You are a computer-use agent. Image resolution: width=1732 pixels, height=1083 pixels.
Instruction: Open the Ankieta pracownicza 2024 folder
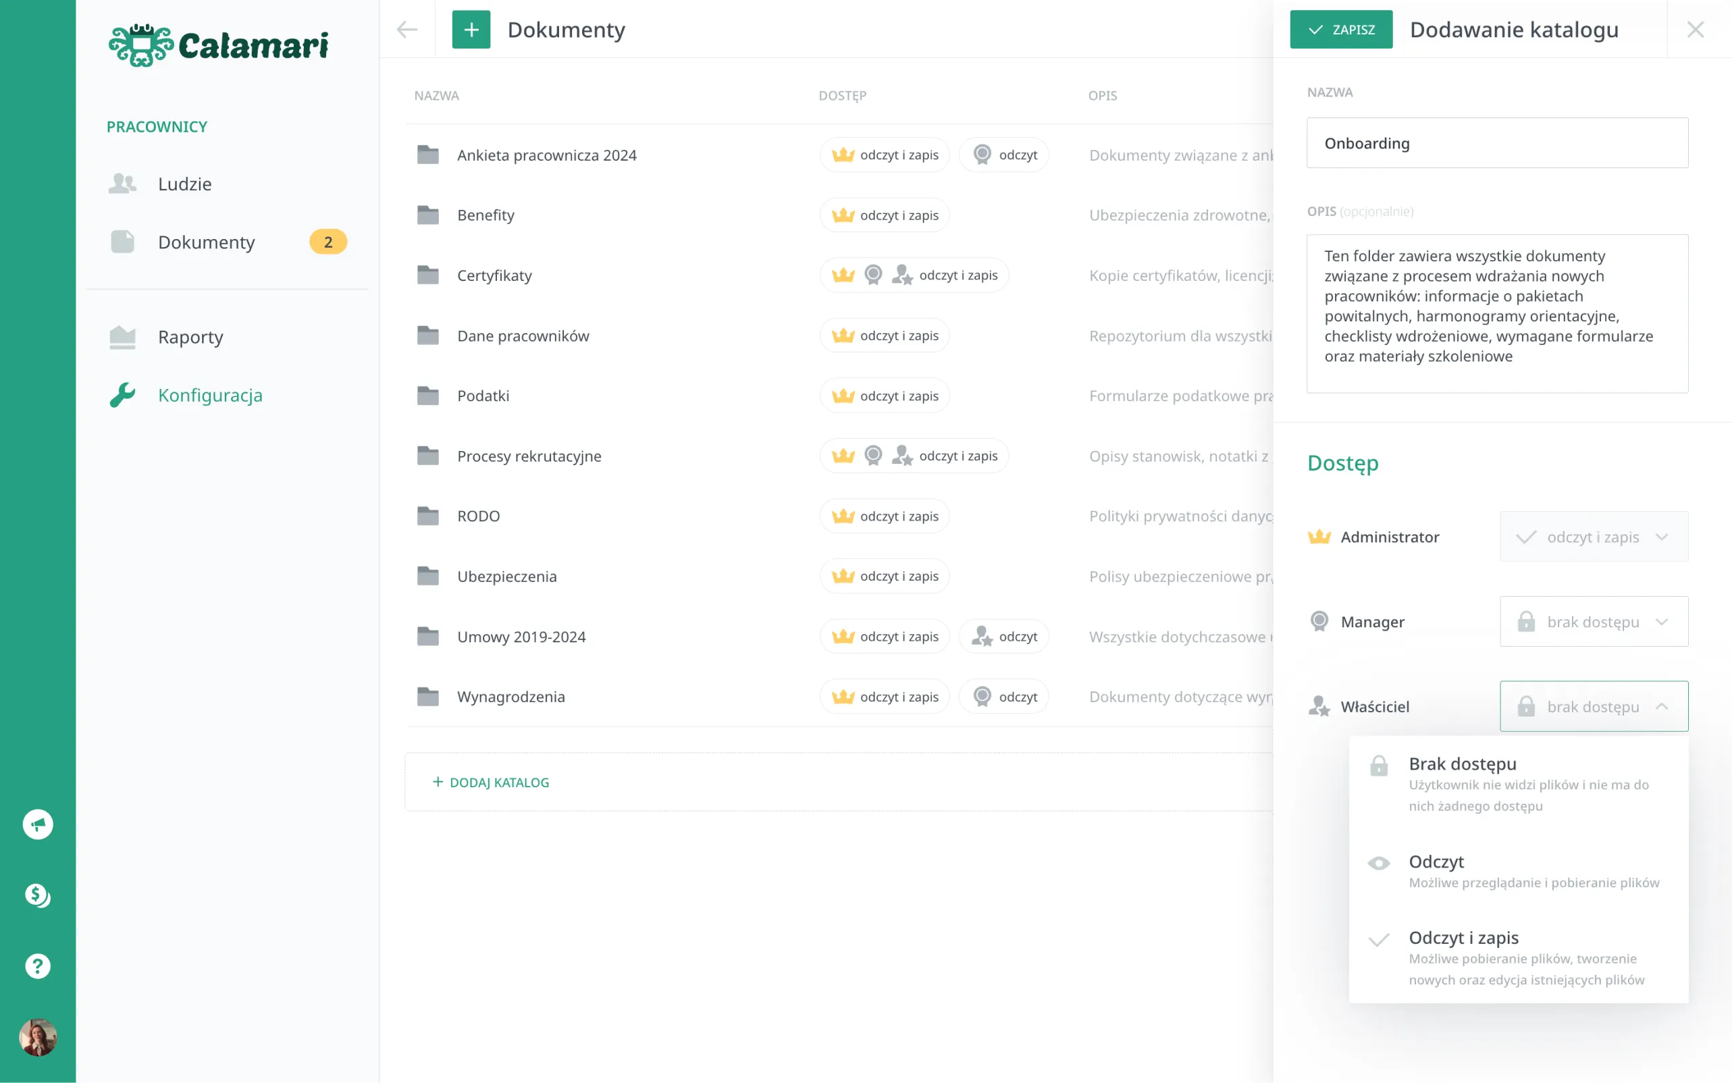546,155
